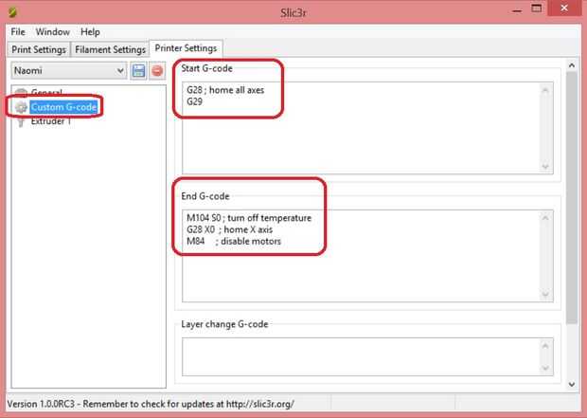Select the Printer Settings tab

click(x=187, y=48)
